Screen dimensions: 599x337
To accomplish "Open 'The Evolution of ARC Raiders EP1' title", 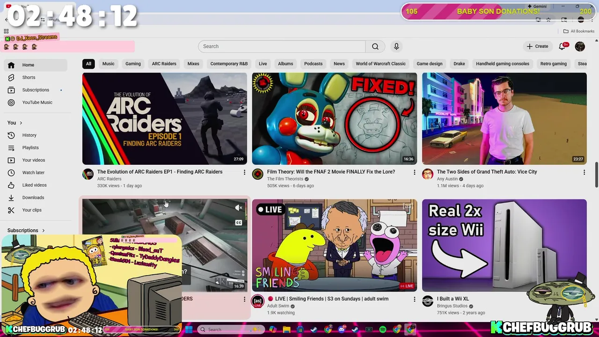I will pyautogui.click(x=160, y=172).
